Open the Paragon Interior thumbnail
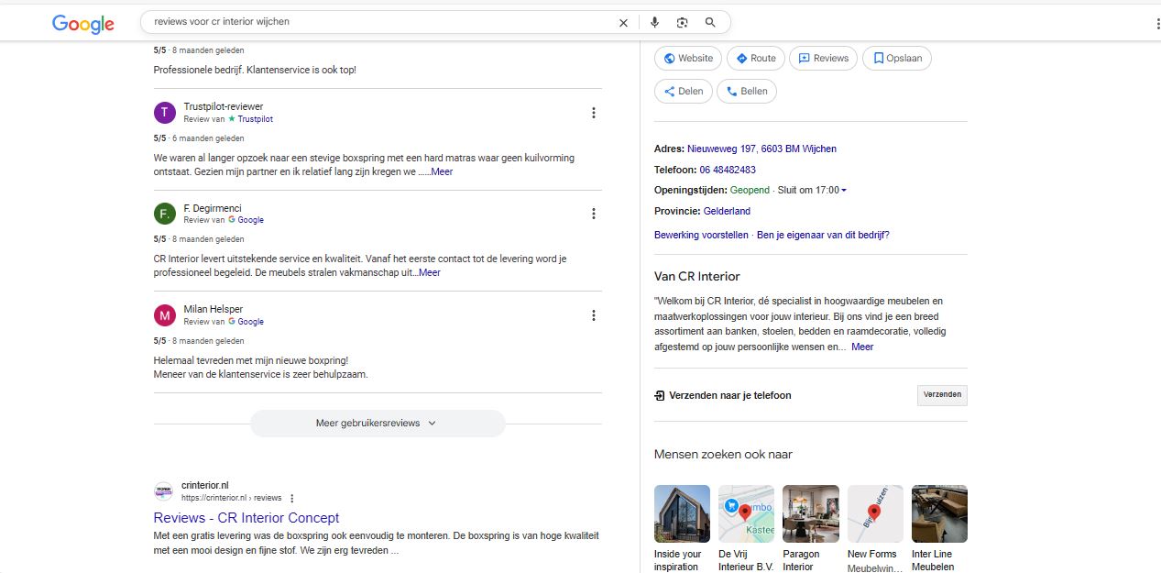The height and width of the screenshot is (573, 1161). [810, 512]
